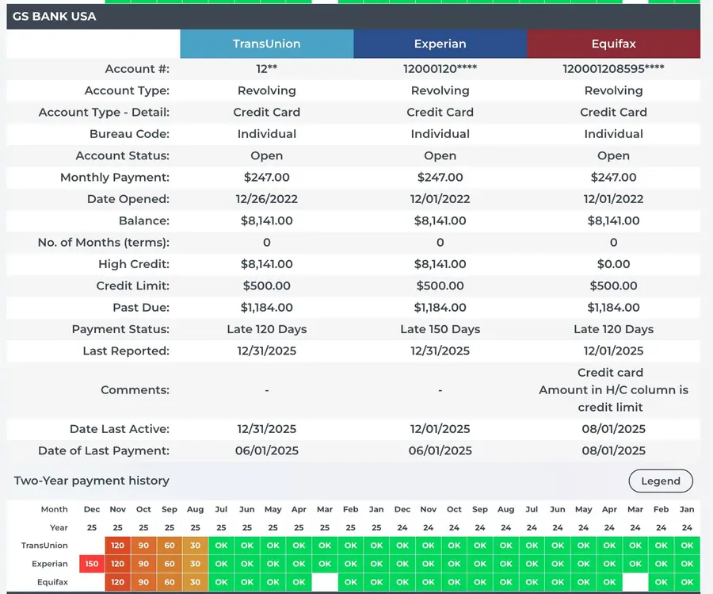Viewport: 713px width, 594px height.
Task: Select the Experian column header
Action: click(440, 44)
